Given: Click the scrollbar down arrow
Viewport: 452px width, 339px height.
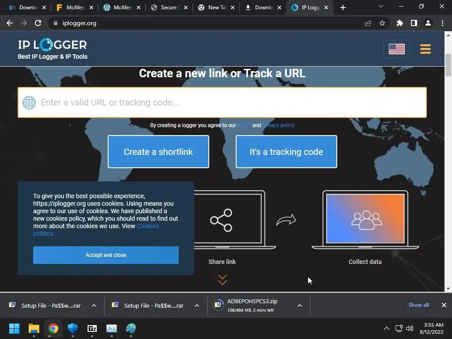Looking at the screenshot, I should tap(448, 289).
